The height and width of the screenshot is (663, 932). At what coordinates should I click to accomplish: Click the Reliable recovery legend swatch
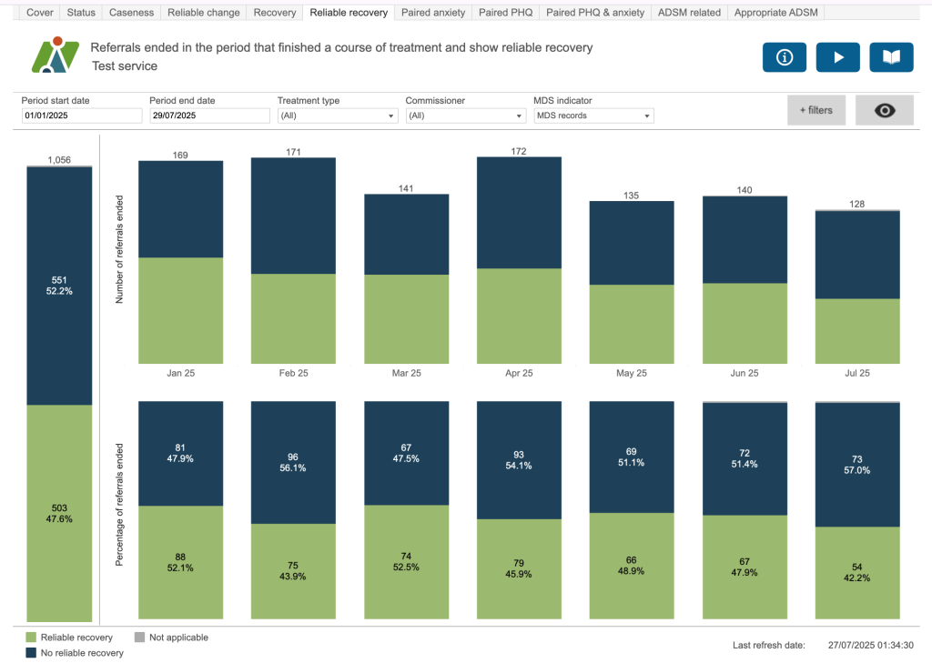32,638
